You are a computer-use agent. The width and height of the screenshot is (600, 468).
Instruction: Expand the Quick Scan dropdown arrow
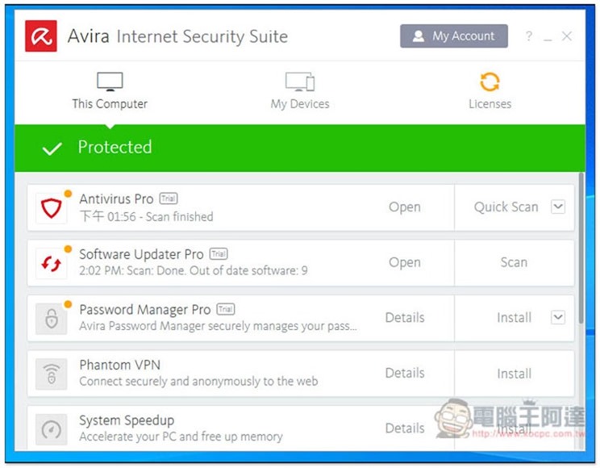pyautogui.click(x=558, y=207)
